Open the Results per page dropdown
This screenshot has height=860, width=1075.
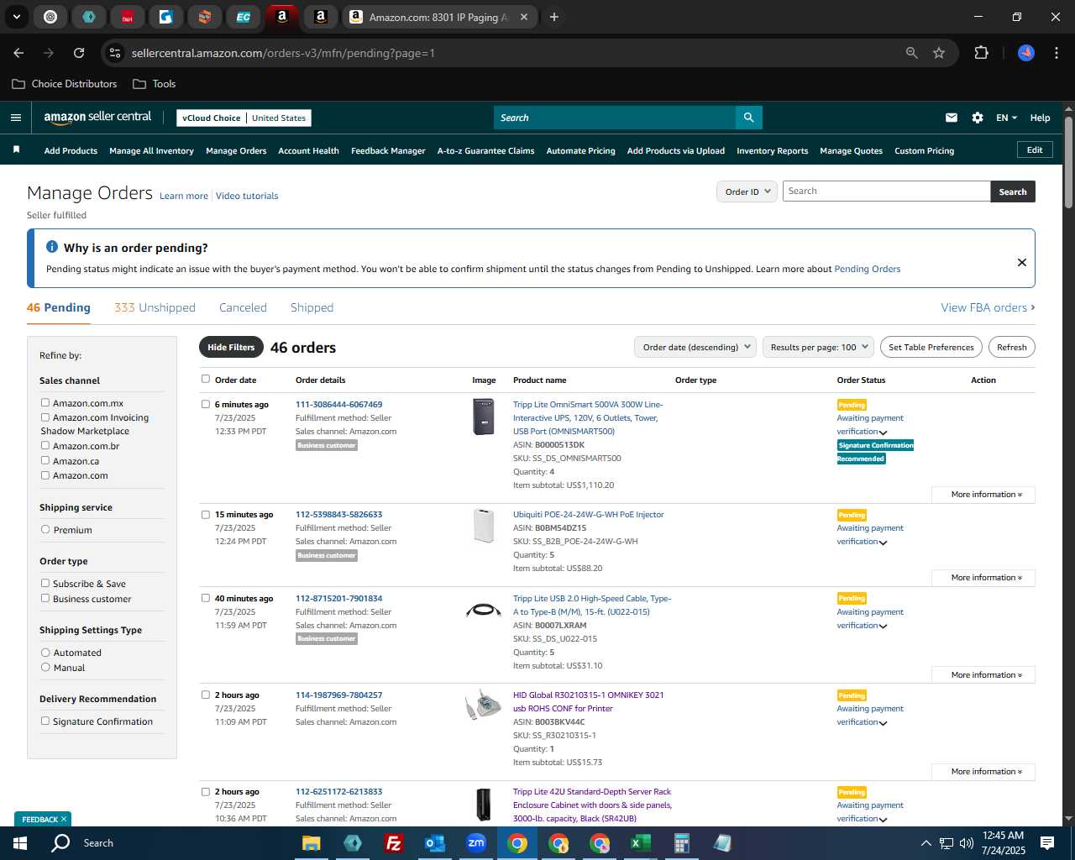pos(818,347)
